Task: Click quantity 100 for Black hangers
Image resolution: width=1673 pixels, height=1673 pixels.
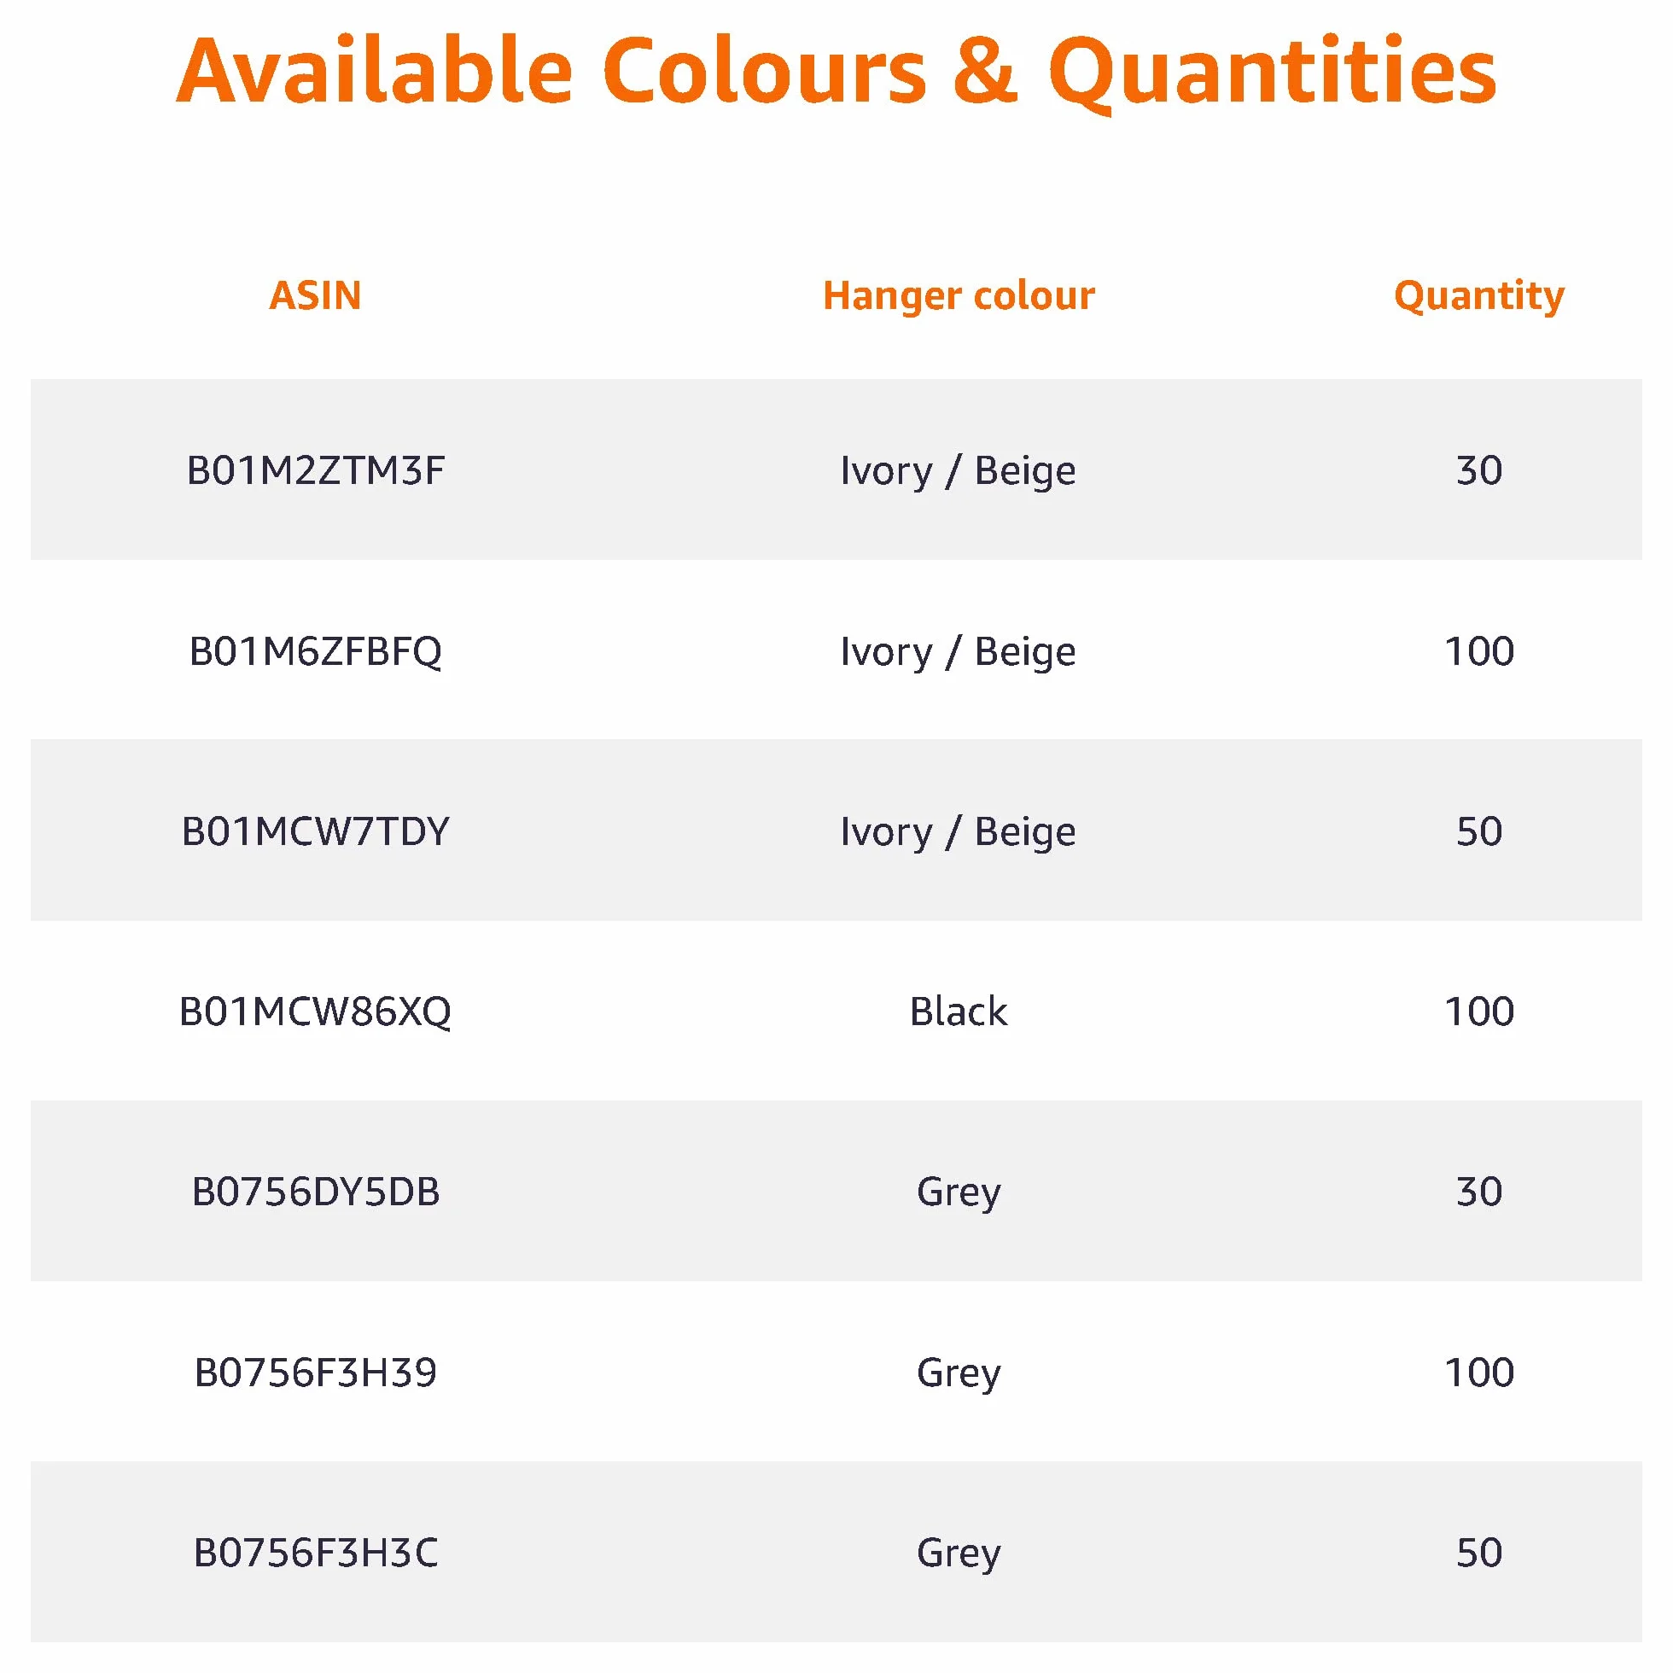Action: [x=1479, y=1011]
